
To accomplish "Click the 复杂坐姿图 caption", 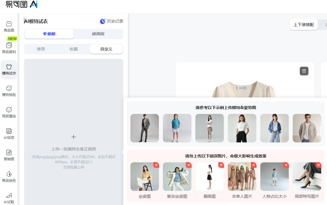I will [x=177, y=197].
